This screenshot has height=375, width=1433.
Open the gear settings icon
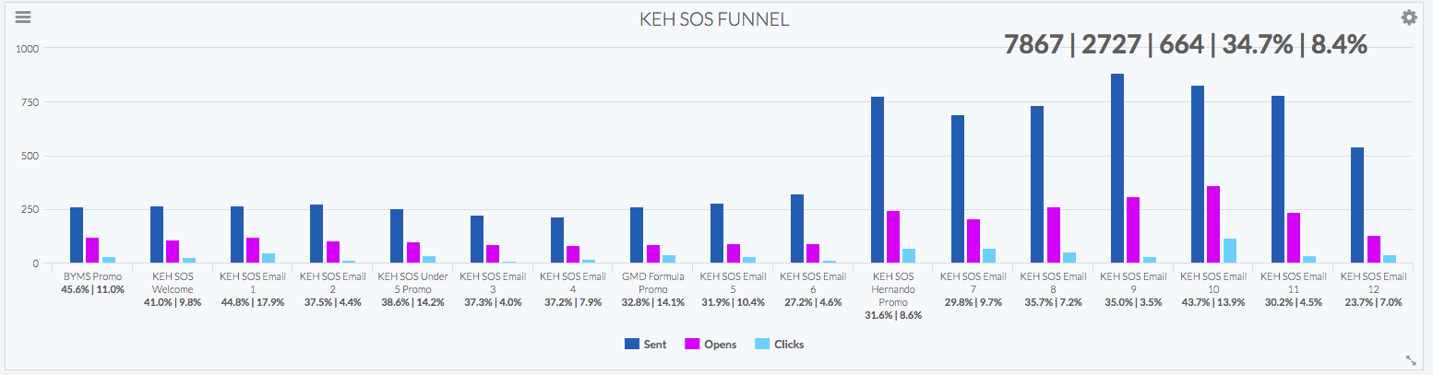1409,18
